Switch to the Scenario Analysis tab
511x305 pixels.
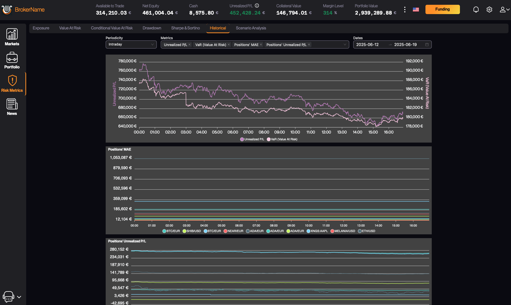pos(251,28)
